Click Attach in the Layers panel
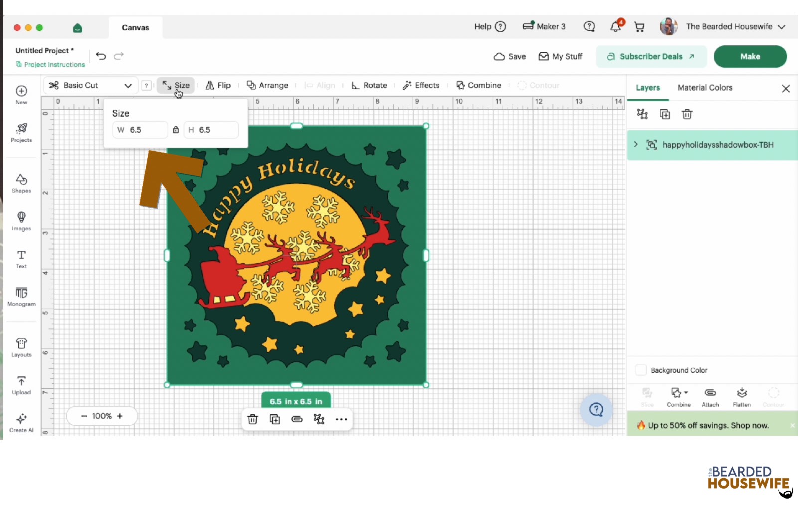This screenshot has height=507, width=798. click(710, 397)
